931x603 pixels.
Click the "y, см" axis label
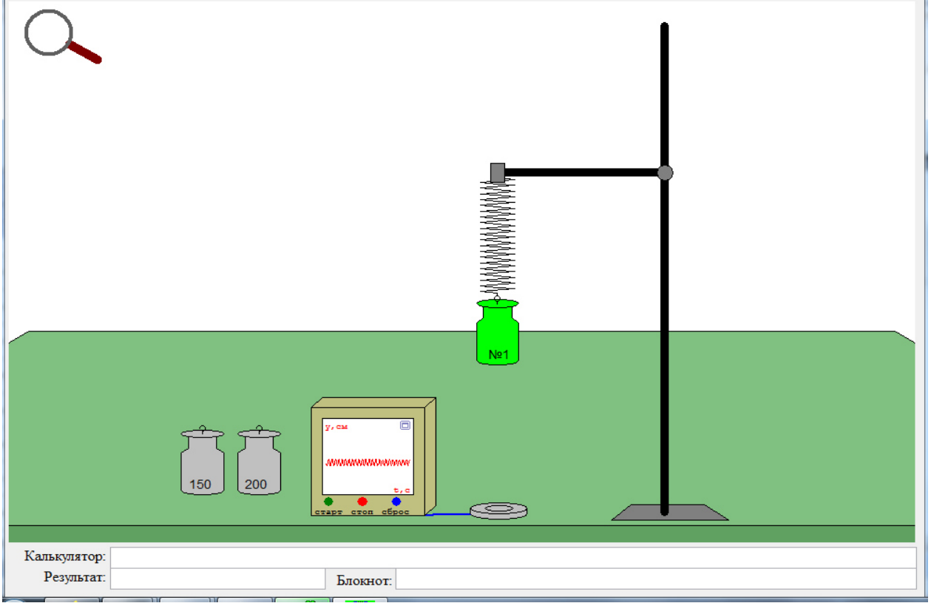tap(336, 427)
